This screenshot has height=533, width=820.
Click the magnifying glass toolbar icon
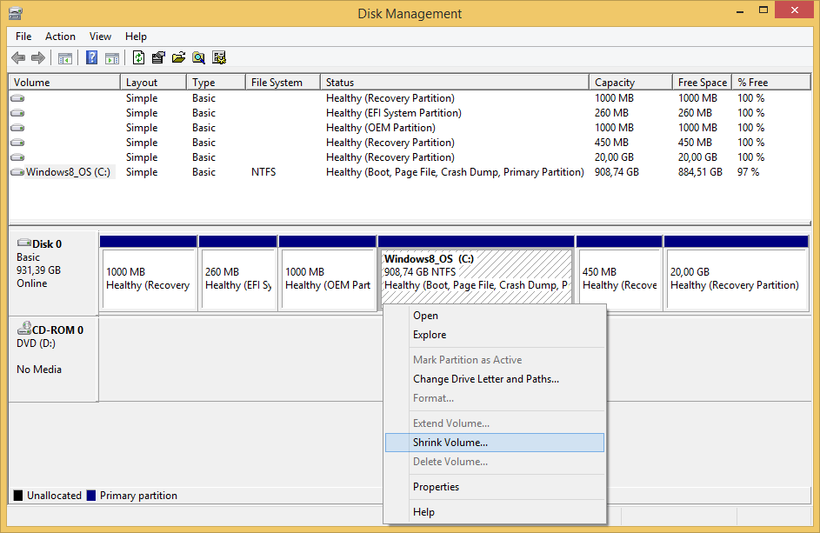tap(199, 58)
